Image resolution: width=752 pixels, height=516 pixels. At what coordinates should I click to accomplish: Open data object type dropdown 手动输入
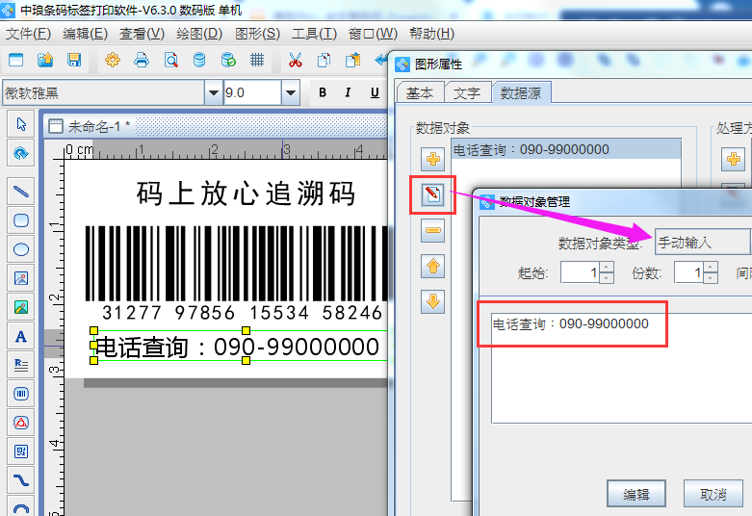702,243
